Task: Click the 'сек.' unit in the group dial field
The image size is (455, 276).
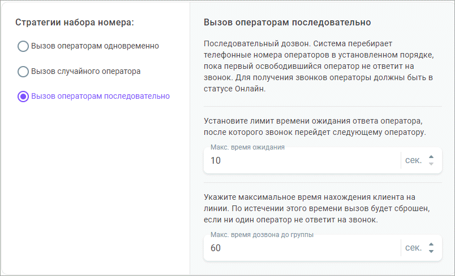Action: pos(414,248)
